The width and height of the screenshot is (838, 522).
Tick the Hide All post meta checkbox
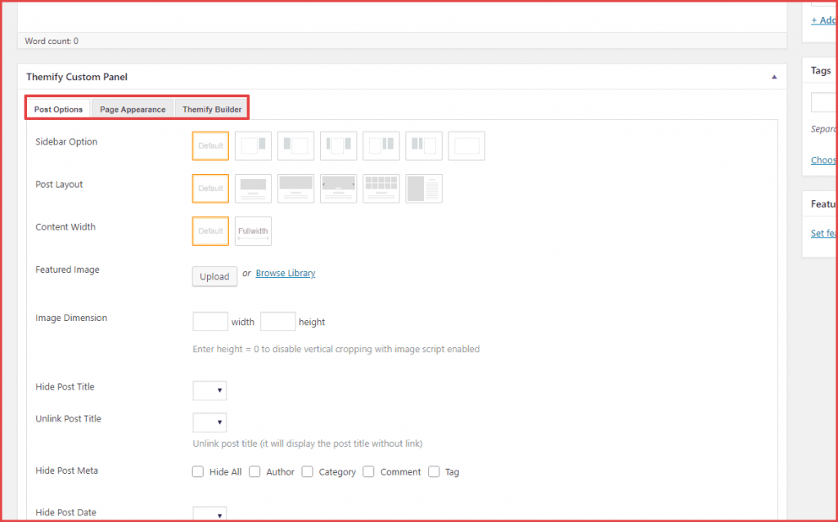pyautogui.click(x=198, y=472)
